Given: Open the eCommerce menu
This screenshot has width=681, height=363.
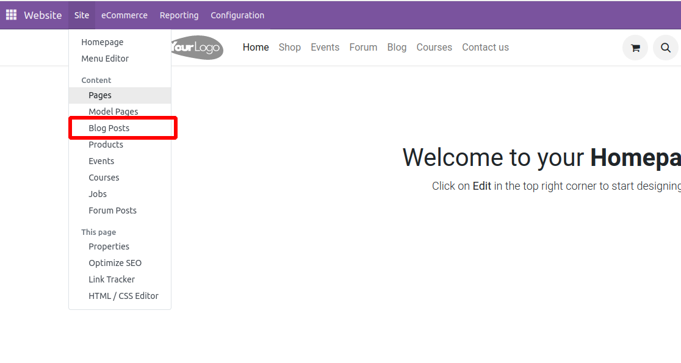Looking at the screenshot, I should pos(124,15).
